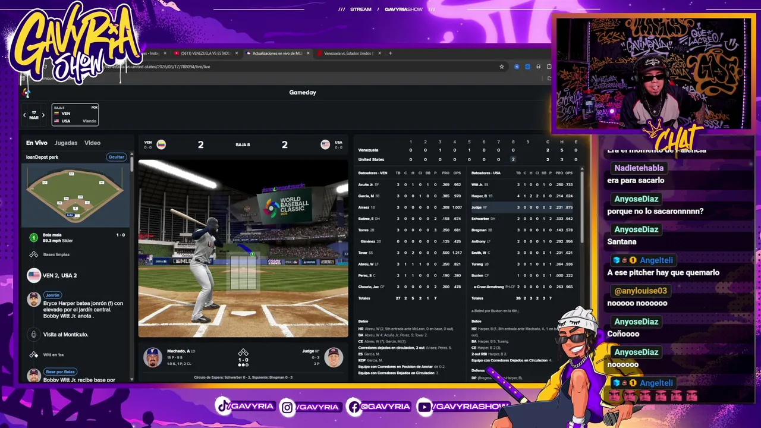761x428 pixels.
Task: Switch to the Jugadas tab
Action: tap(66, 143)
